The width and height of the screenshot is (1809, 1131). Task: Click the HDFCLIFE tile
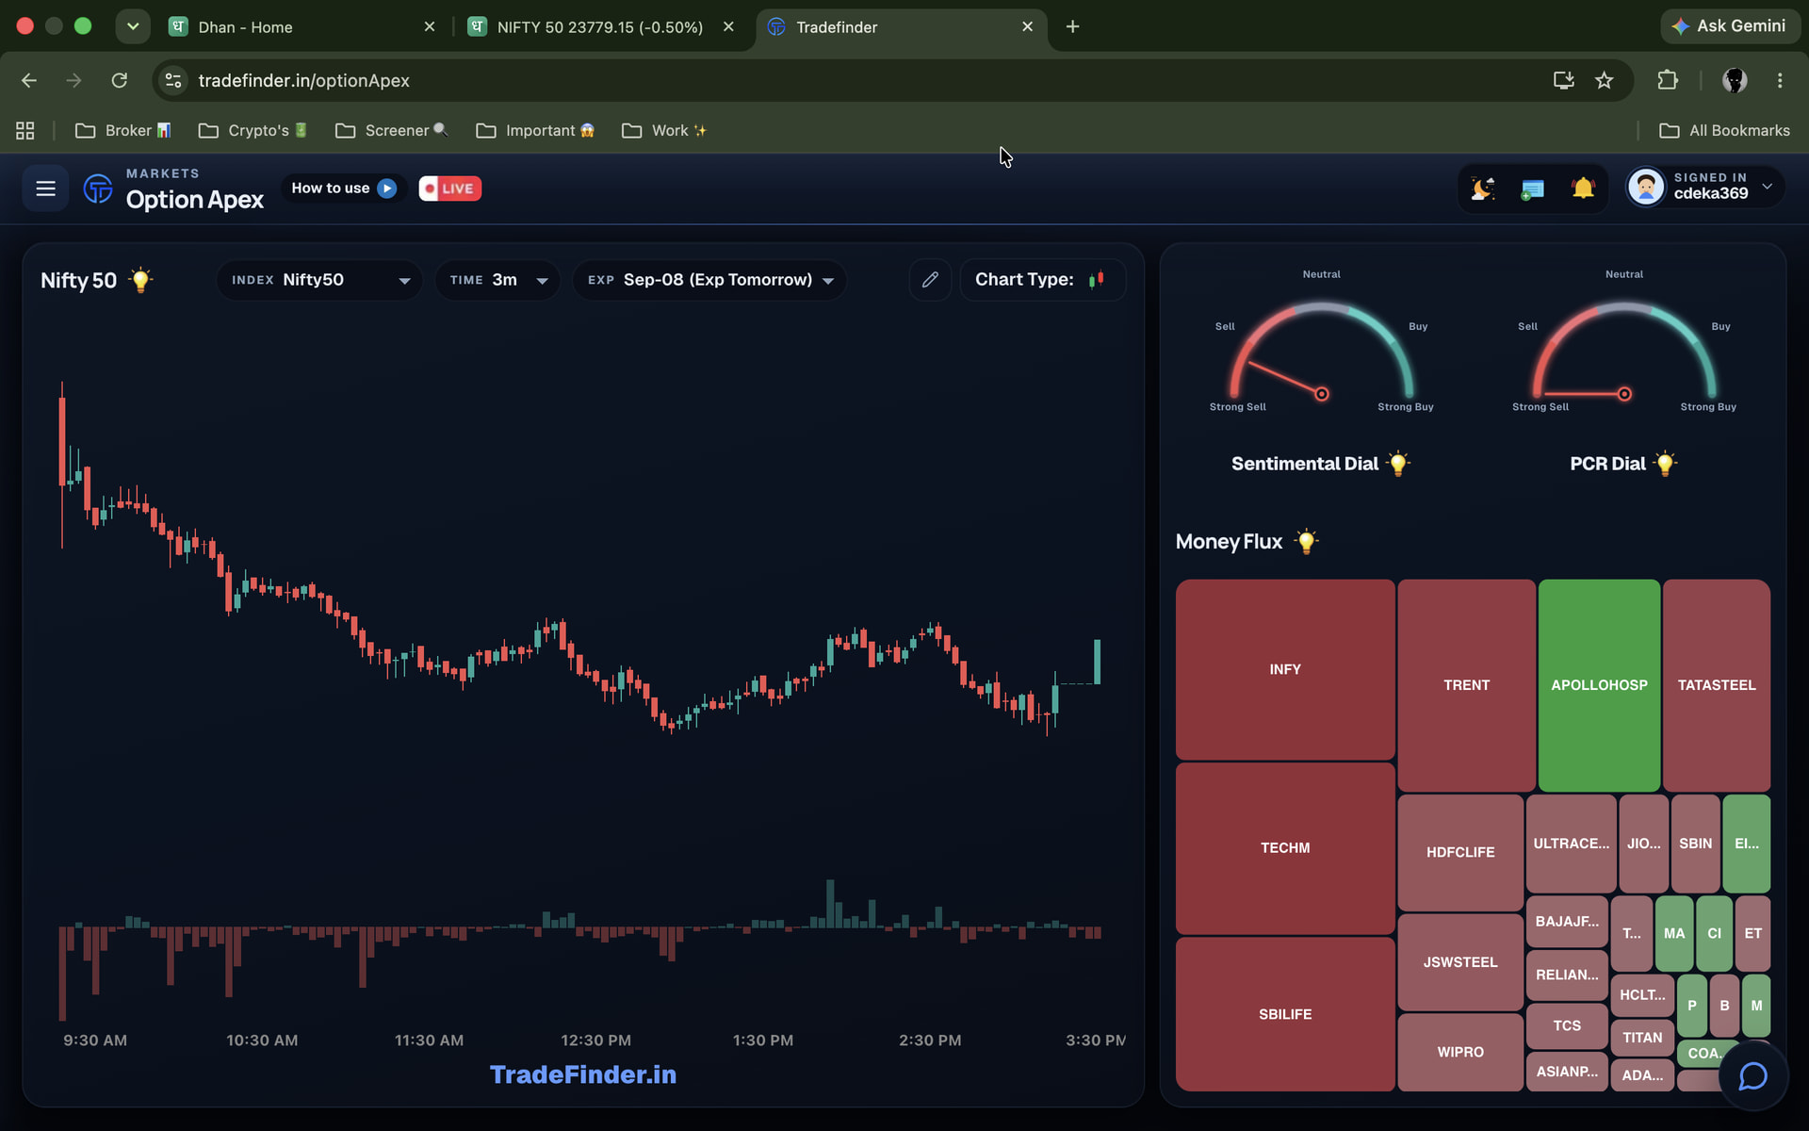[1460, 852]
